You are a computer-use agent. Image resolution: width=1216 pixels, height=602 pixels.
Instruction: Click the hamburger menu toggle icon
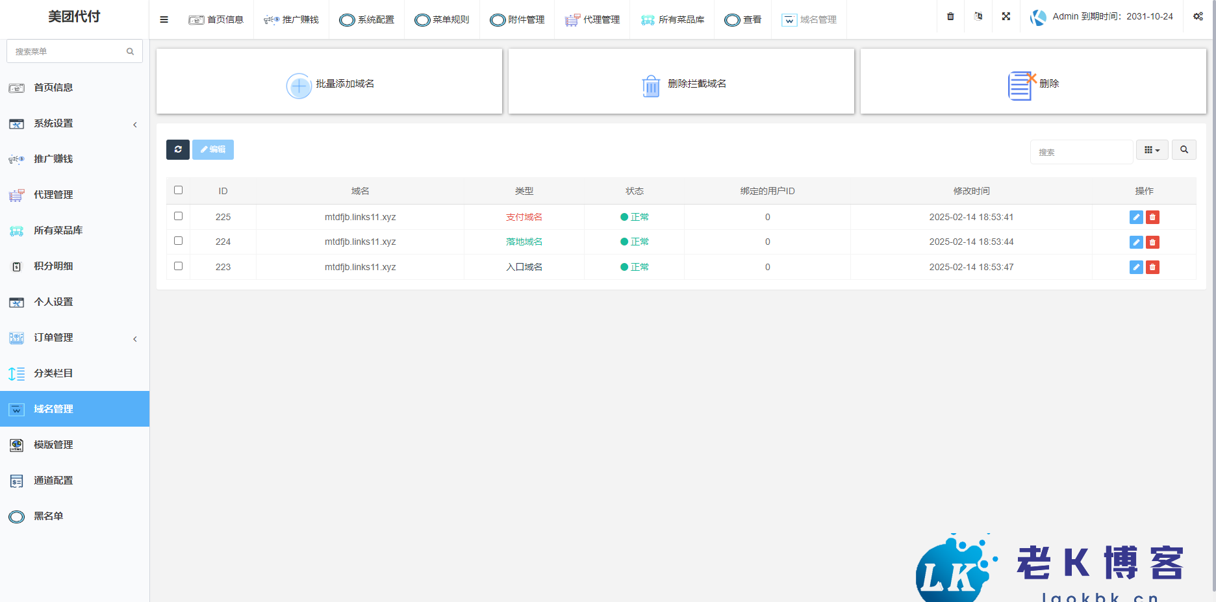[164, 19]
